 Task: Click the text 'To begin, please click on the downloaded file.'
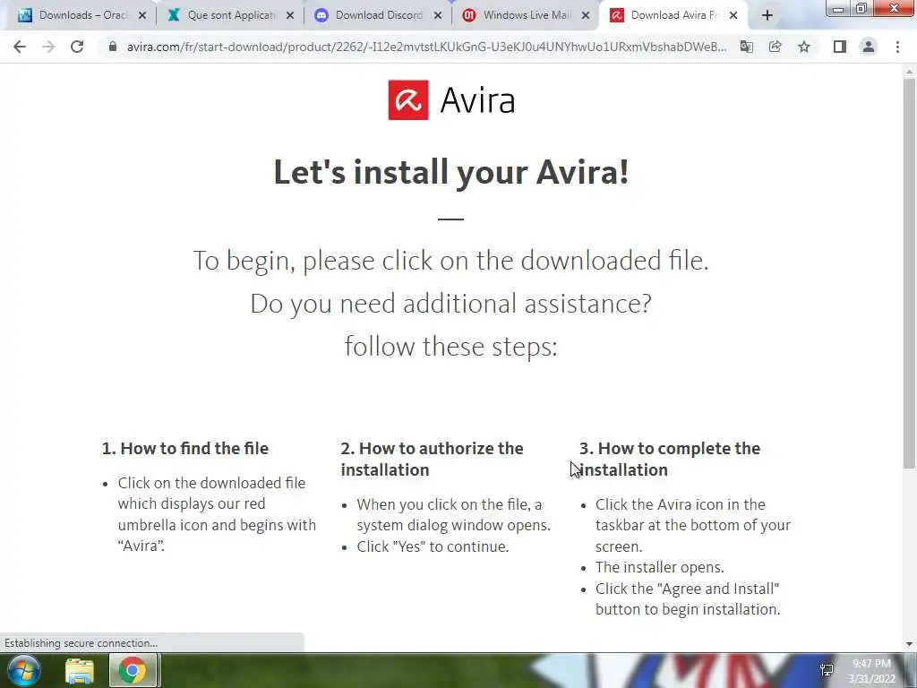[x=451, y=261]
